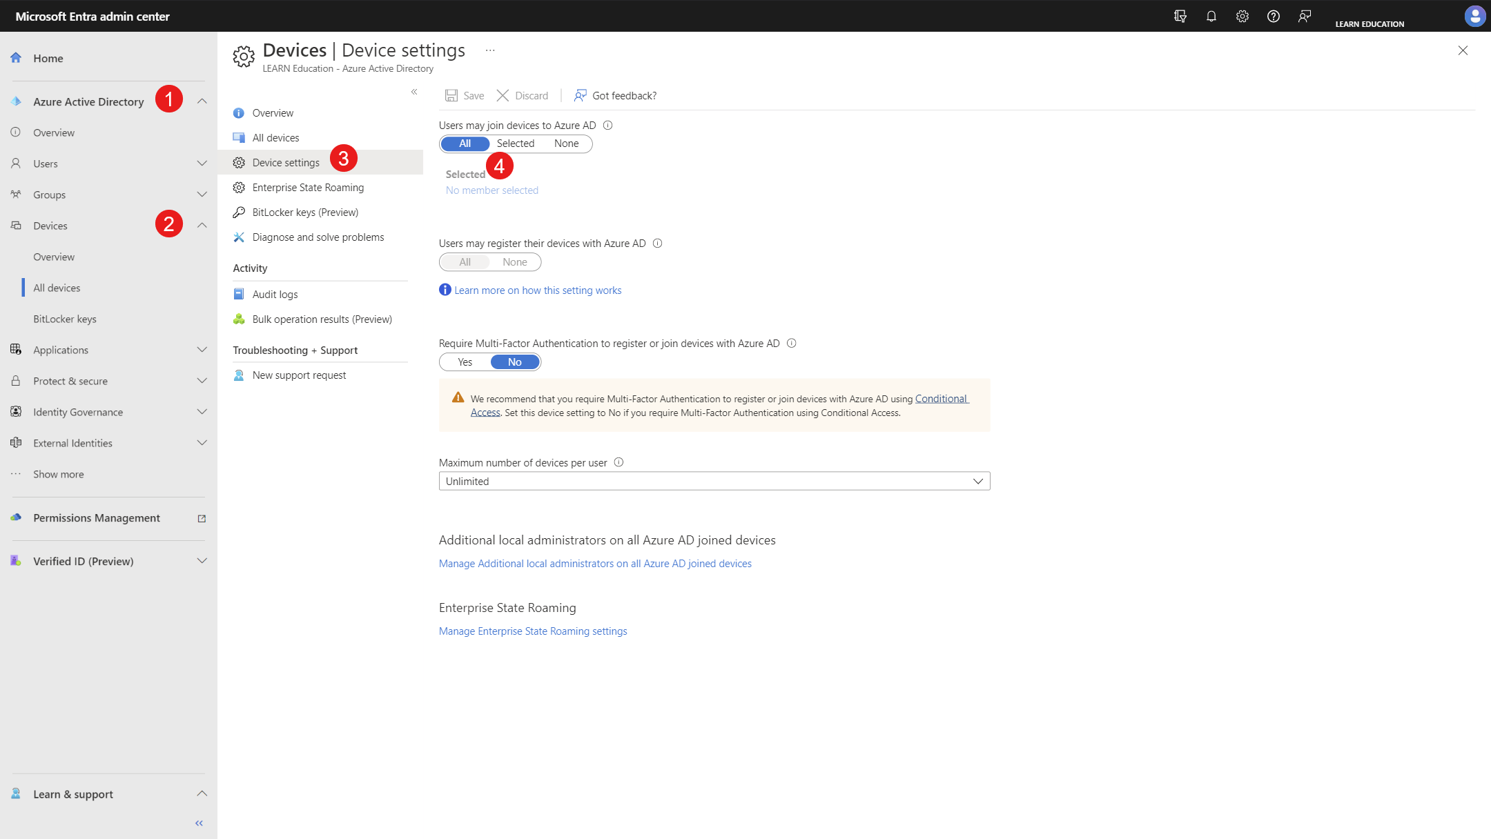Open the feedback icon in top header
The width and height of the screenshot is (1491, 839).
pos(1304,16)
